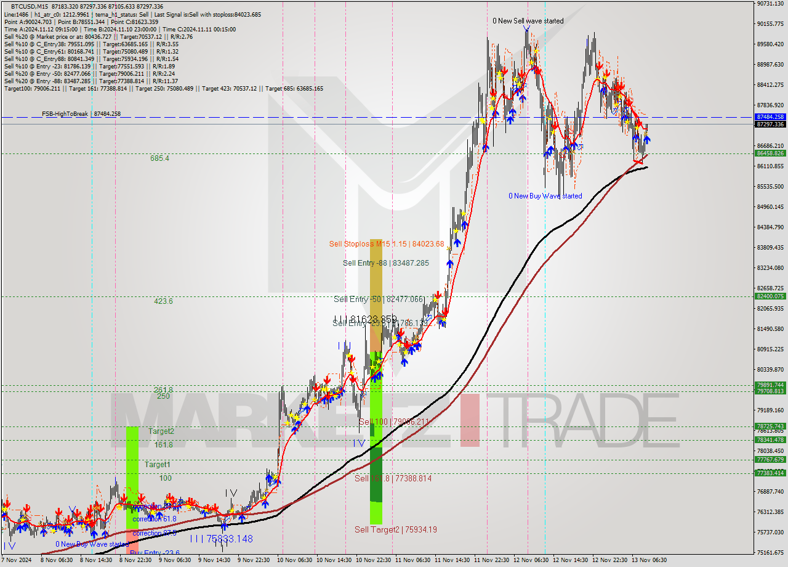Viewport: 788px width, 567px height.
Task: Click the '13 Nov 06:30' time axis label
Action: coord(649,561)
